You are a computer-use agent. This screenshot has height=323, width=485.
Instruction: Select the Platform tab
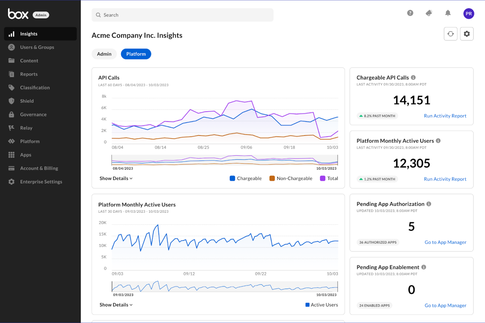pyautogui.click(x=136, y=54)
